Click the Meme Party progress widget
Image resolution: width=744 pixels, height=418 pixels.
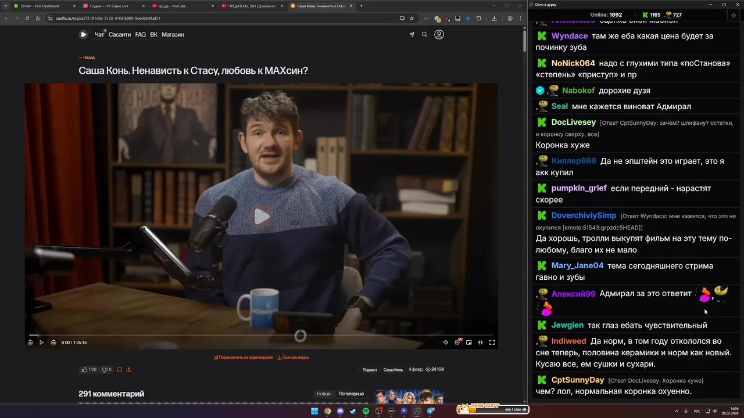point(493,409)
